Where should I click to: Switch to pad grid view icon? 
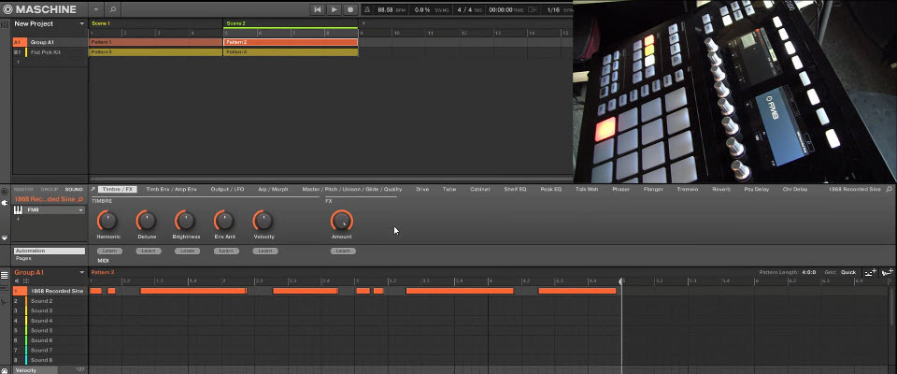tap(26, 281)
